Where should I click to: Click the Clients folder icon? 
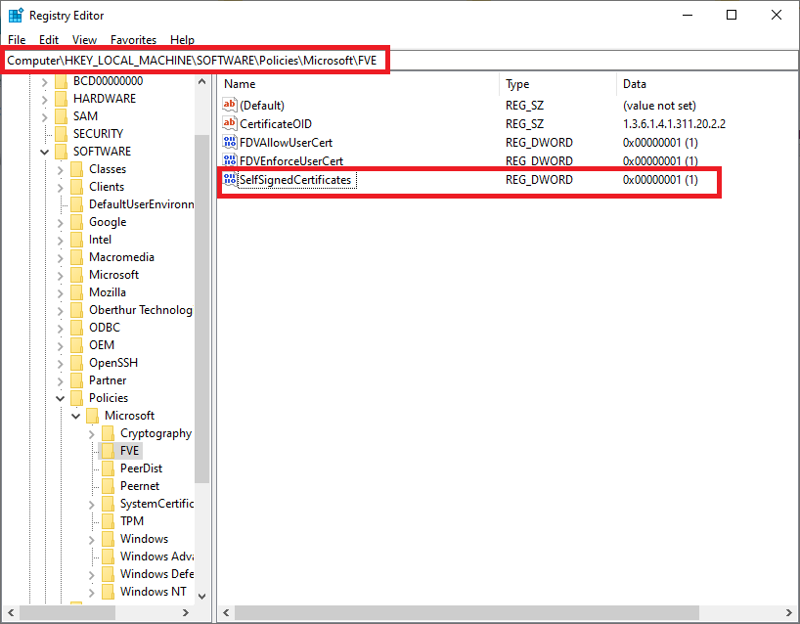(76, 187)
